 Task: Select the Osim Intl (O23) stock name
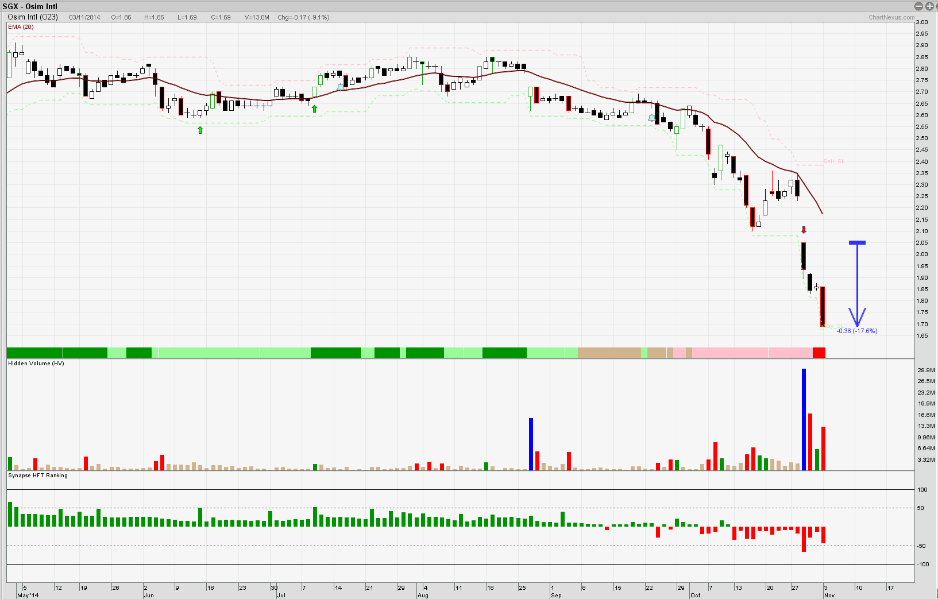pos(33,17)
